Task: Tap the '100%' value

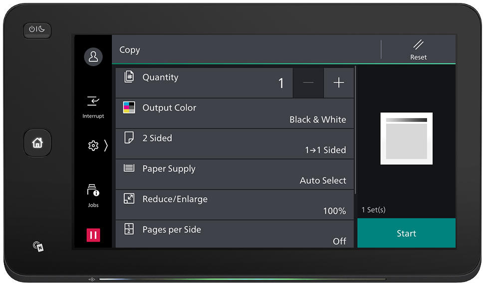Action: [x=334, y=211]
